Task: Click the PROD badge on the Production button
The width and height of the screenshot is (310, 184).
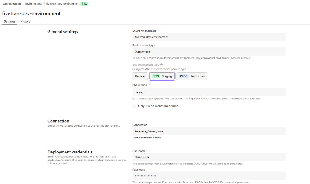Action: [x=183, y=76]
